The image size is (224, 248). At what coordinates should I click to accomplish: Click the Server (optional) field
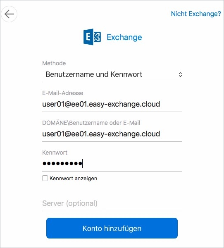point(112,203)
